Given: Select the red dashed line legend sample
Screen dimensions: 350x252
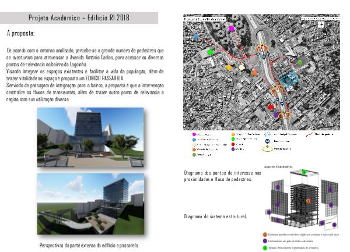Looking at the screenshot, I should [309, 134].
